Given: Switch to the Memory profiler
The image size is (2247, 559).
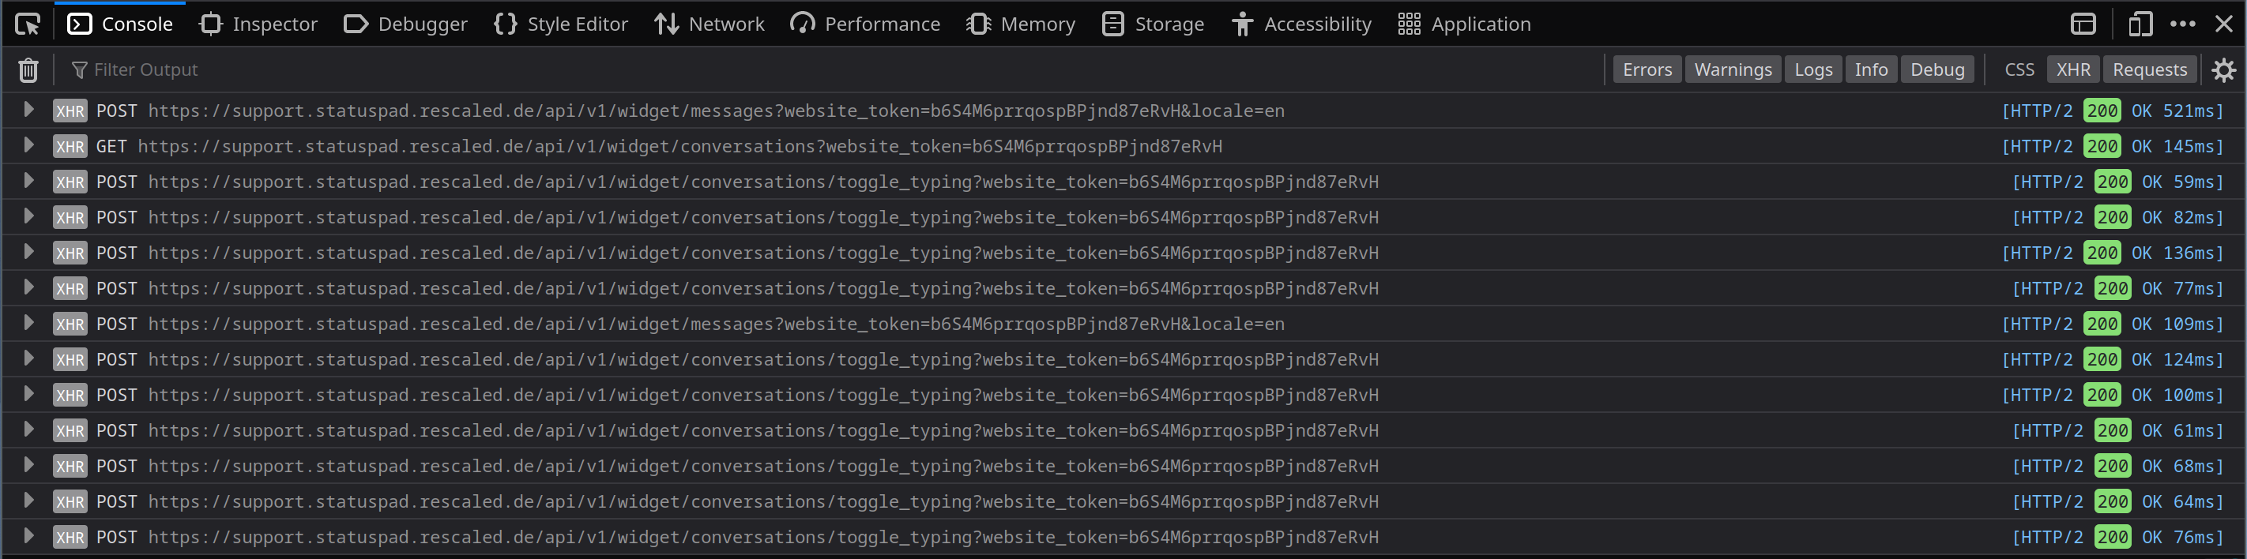Looking at the screenshot, I should click(1021, 24).
